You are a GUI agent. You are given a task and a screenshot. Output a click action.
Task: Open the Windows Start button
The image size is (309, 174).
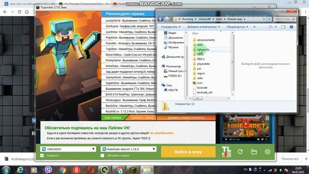pyautogui.click(x=6, y=170)
